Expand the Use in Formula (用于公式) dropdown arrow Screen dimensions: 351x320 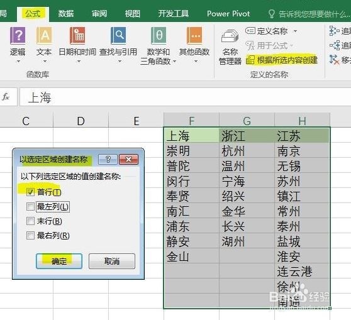tap(291, 46)
